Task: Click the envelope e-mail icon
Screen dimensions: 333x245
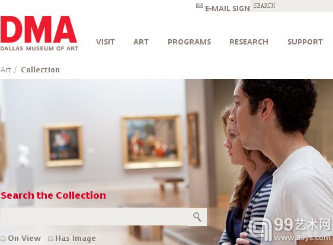Action: coord(200,6)
